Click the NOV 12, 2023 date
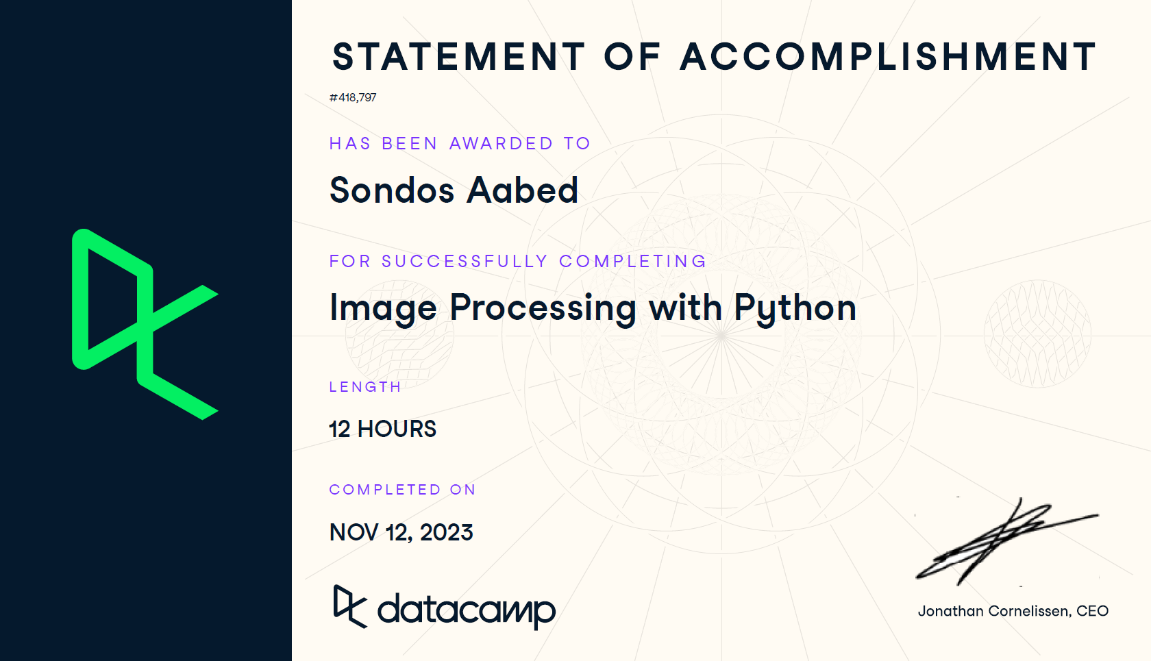 click(x=401, y=532)
